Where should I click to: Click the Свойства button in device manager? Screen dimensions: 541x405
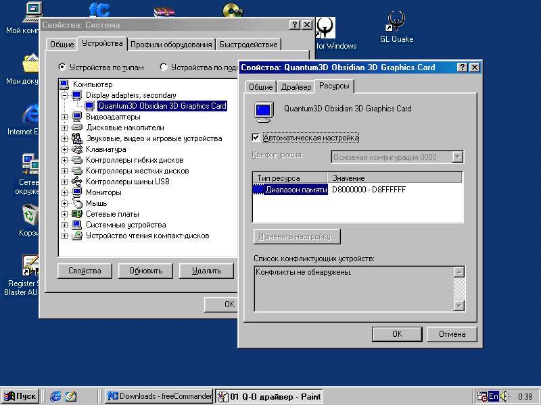click(85, 271)
